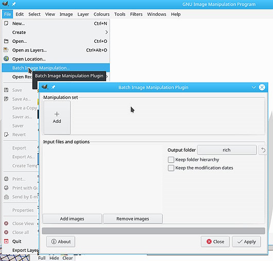Click the Print printer icon
The image size is (273, 261).
click(6, 179)
